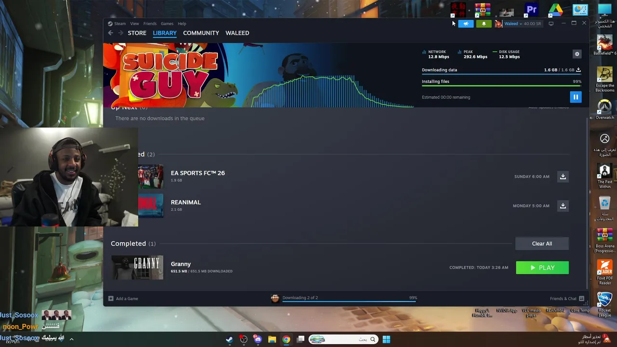Viewport: 617px width, 347px height.
Task: Open Friends & Chat
Action: [567, 299]
